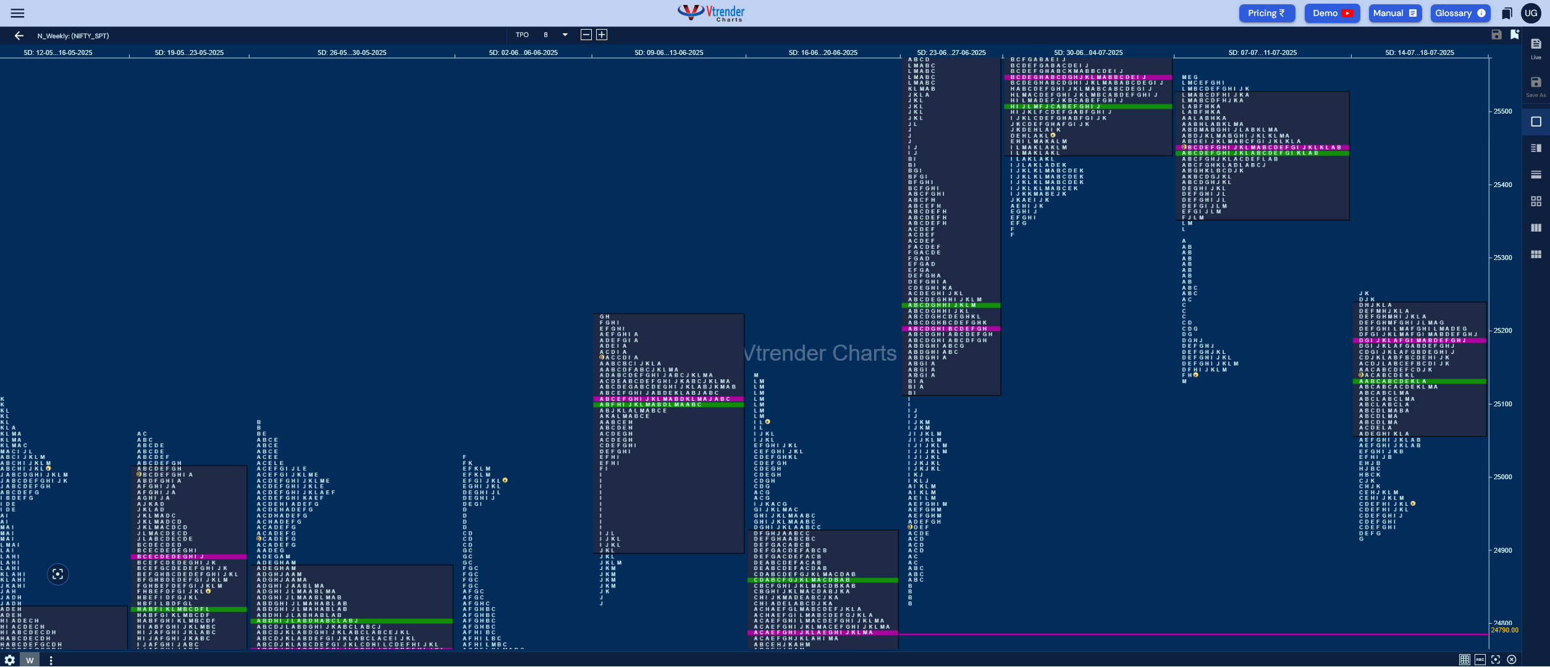Viewport: 1550px width, 667px height.
Task: Click the round floating recenter button on the chart
Action: point(57,574)
